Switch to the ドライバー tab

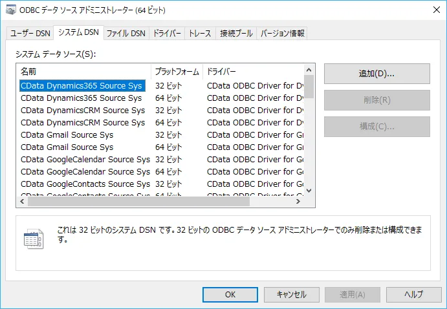[x=167, y=34]
